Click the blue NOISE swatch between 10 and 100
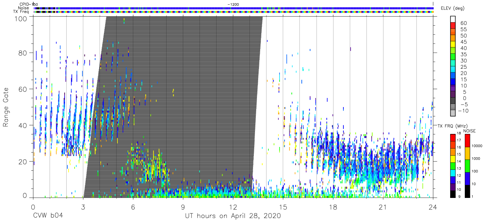 click(x=467, y=178)
